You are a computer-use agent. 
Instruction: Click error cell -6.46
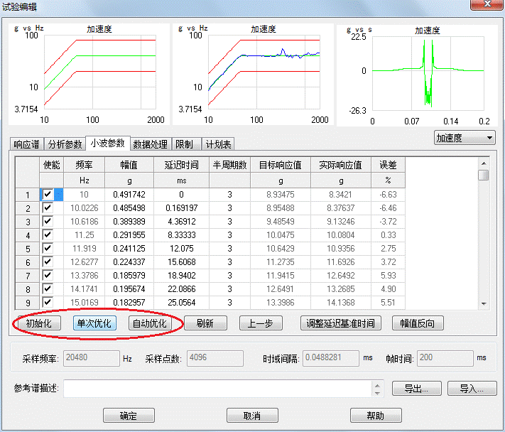pos(388,207)
